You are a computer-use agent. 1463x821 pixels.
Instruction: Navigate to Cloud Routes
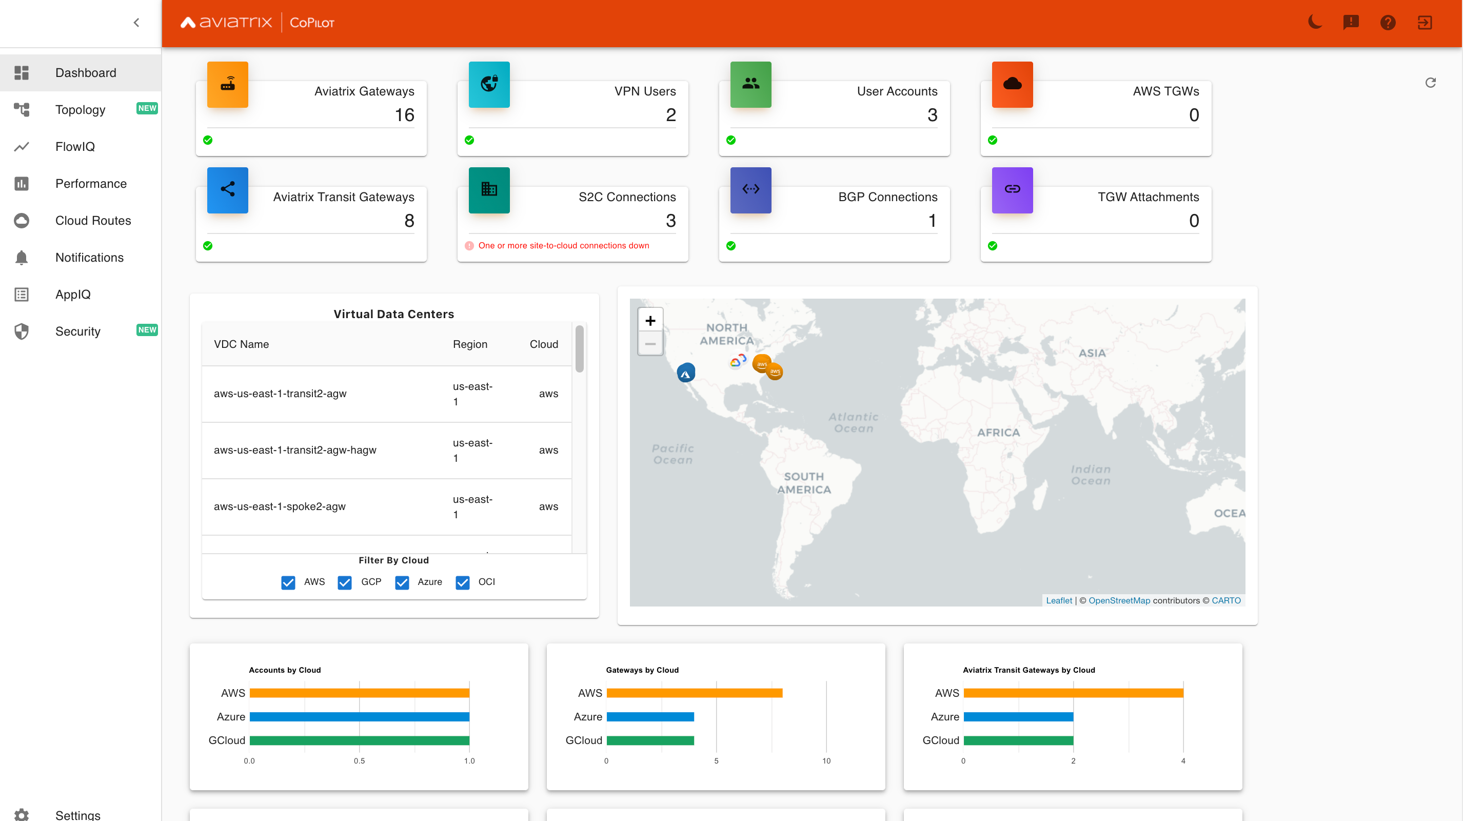(81, 221)
